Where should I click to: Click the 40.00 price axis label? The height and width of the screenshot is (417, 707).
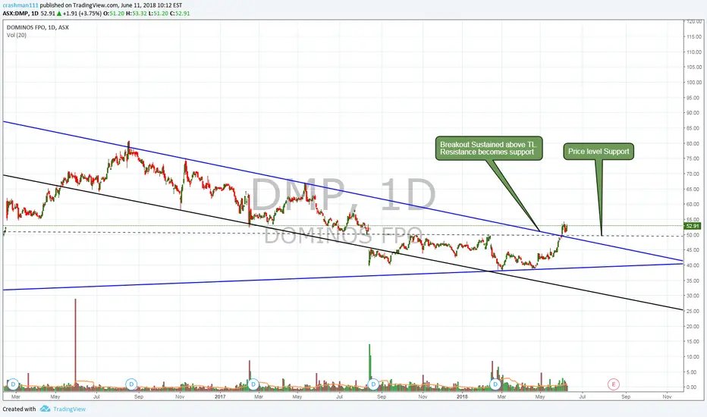tap(694, 265)
